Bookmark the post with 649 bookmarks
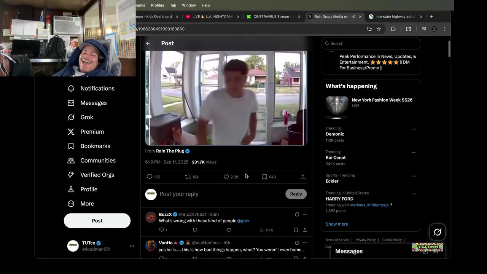487x274 pixels. pos(264,177)
